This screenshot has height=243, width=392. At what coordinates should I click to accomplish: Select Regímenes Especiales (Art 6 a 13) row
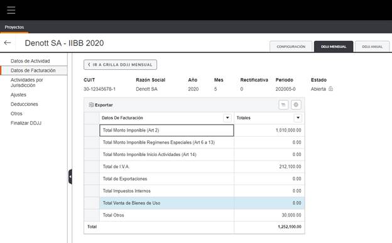tap(195, 142)
